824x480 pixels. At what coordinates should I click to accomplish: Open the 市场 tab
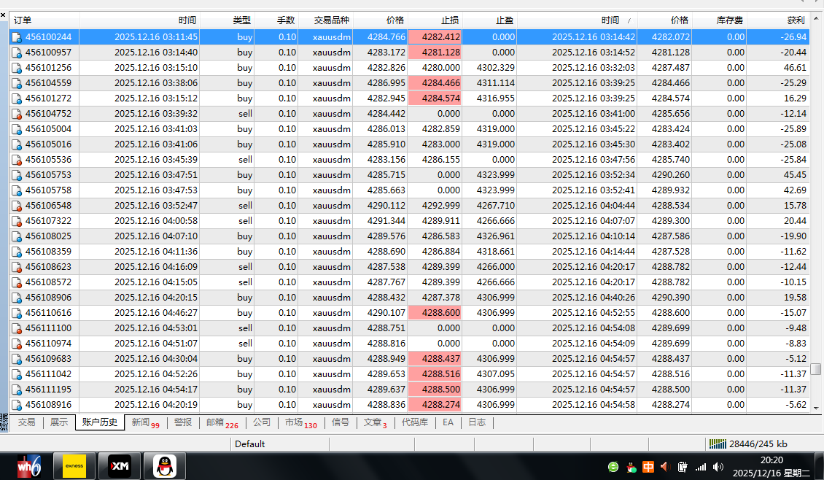click(300, 422)
